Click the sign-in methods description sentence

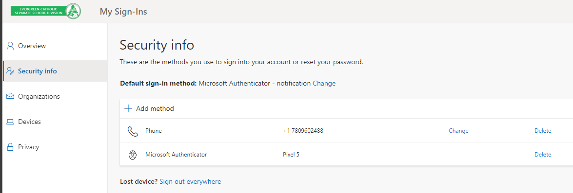click(x=241, y=62)
